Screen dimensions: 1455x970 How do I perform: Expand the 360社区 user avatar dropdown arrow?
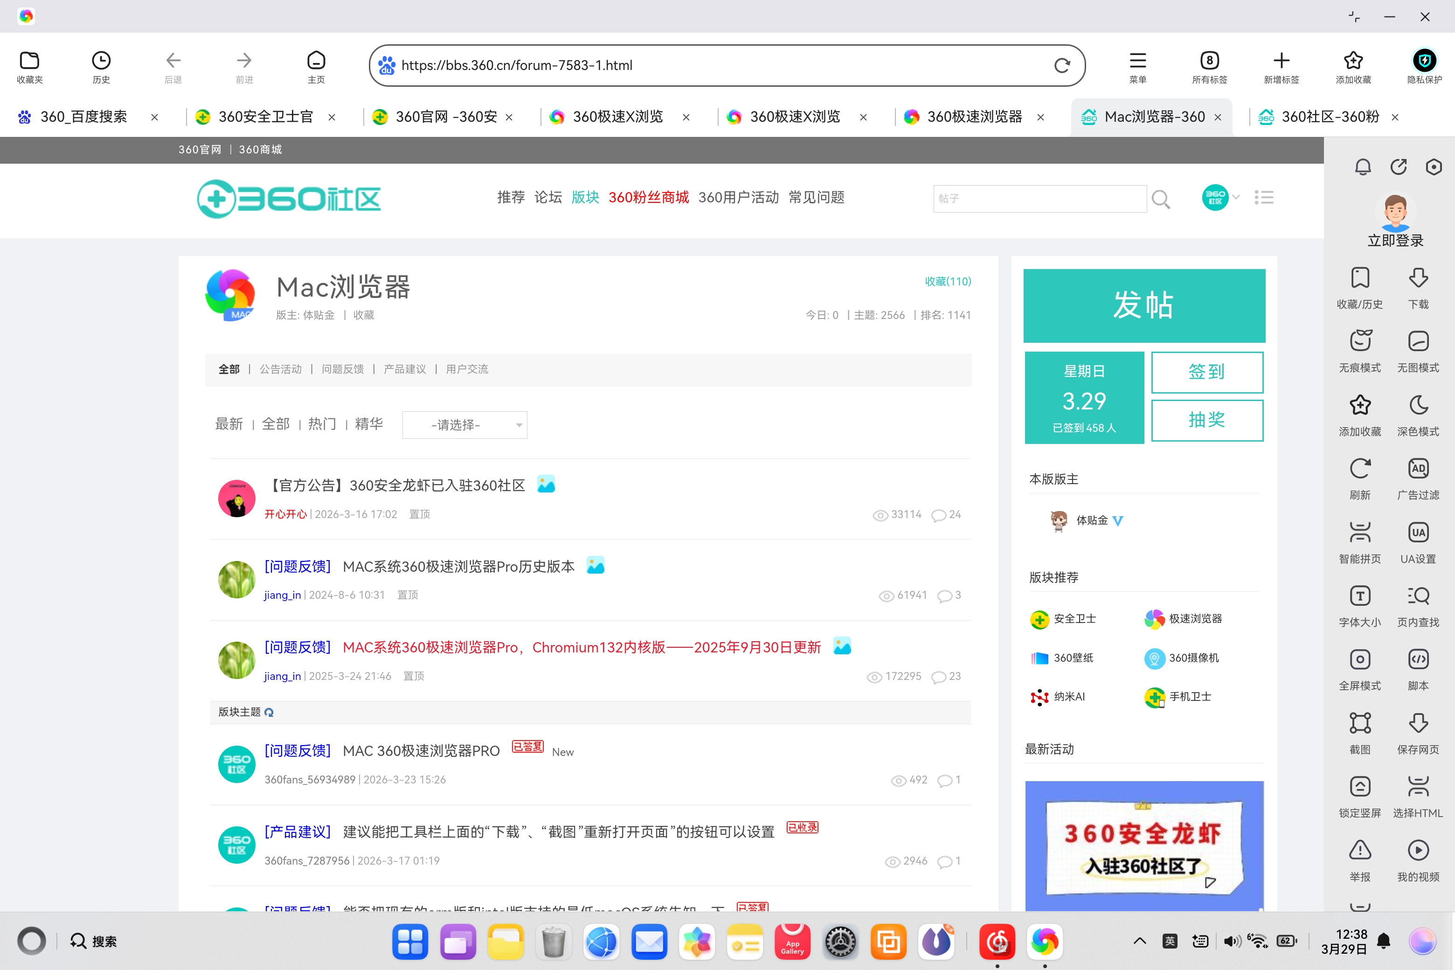(x=1236, y=197)
